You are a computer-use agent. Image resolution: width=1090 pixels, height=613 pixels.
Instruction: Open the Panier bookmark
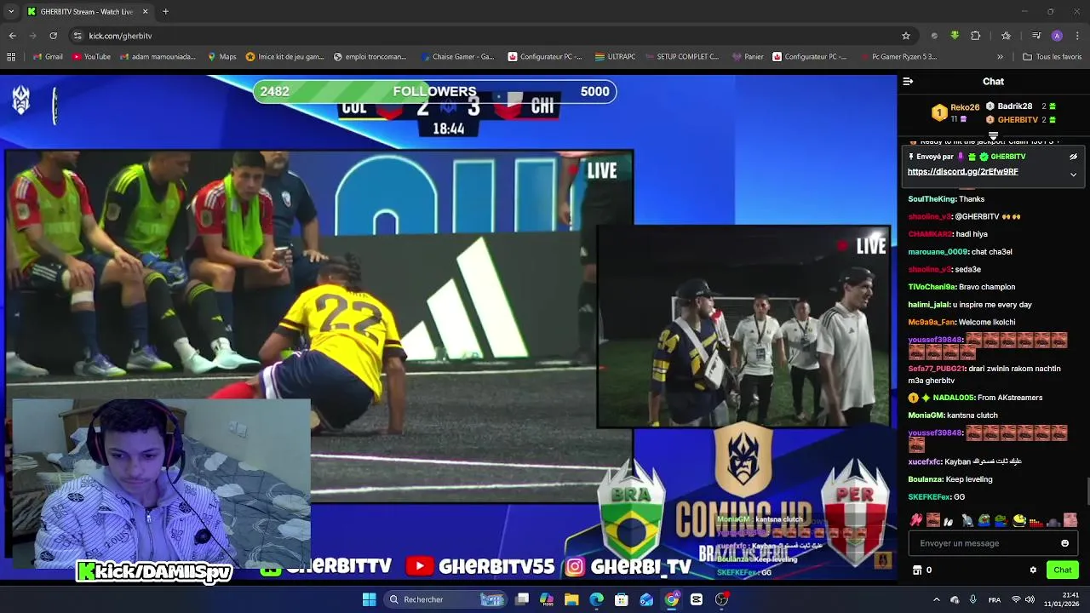[x=748, y=57]
